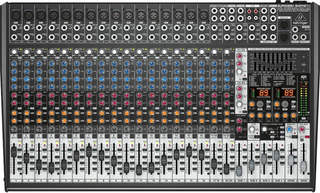
Task: Adjust the 23/24 white level knob
Action: tap(239, 104)
